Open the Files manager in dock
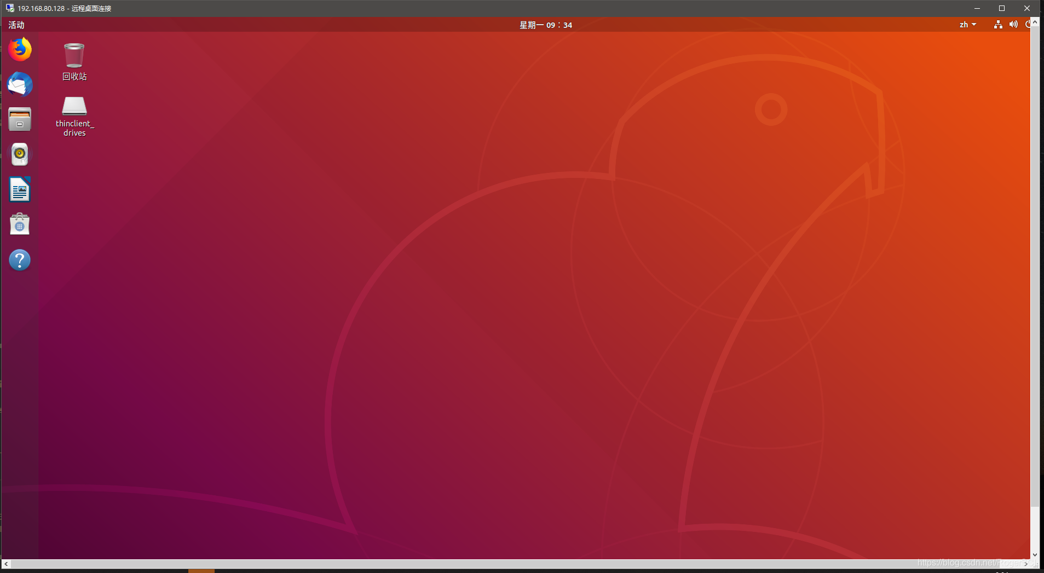1044x573 pixels. 20,119
